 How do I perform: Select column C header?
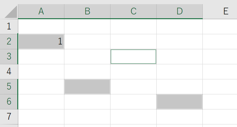click(x=134, y=11)
